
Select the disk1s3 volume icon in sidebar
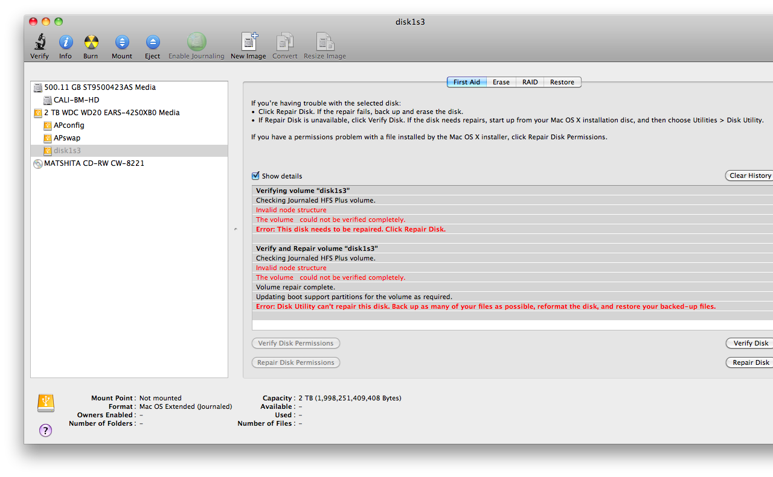[x=48, y=151]
